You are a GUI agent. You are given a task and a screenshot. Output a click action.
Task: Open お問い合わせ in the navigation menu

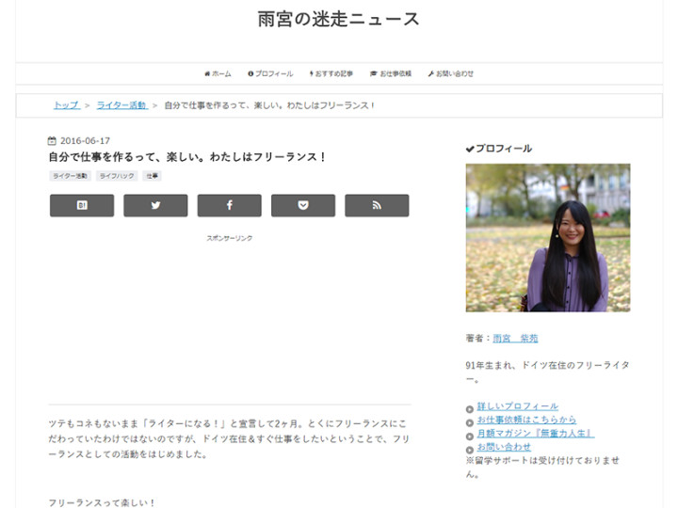(x=450, y=74)
